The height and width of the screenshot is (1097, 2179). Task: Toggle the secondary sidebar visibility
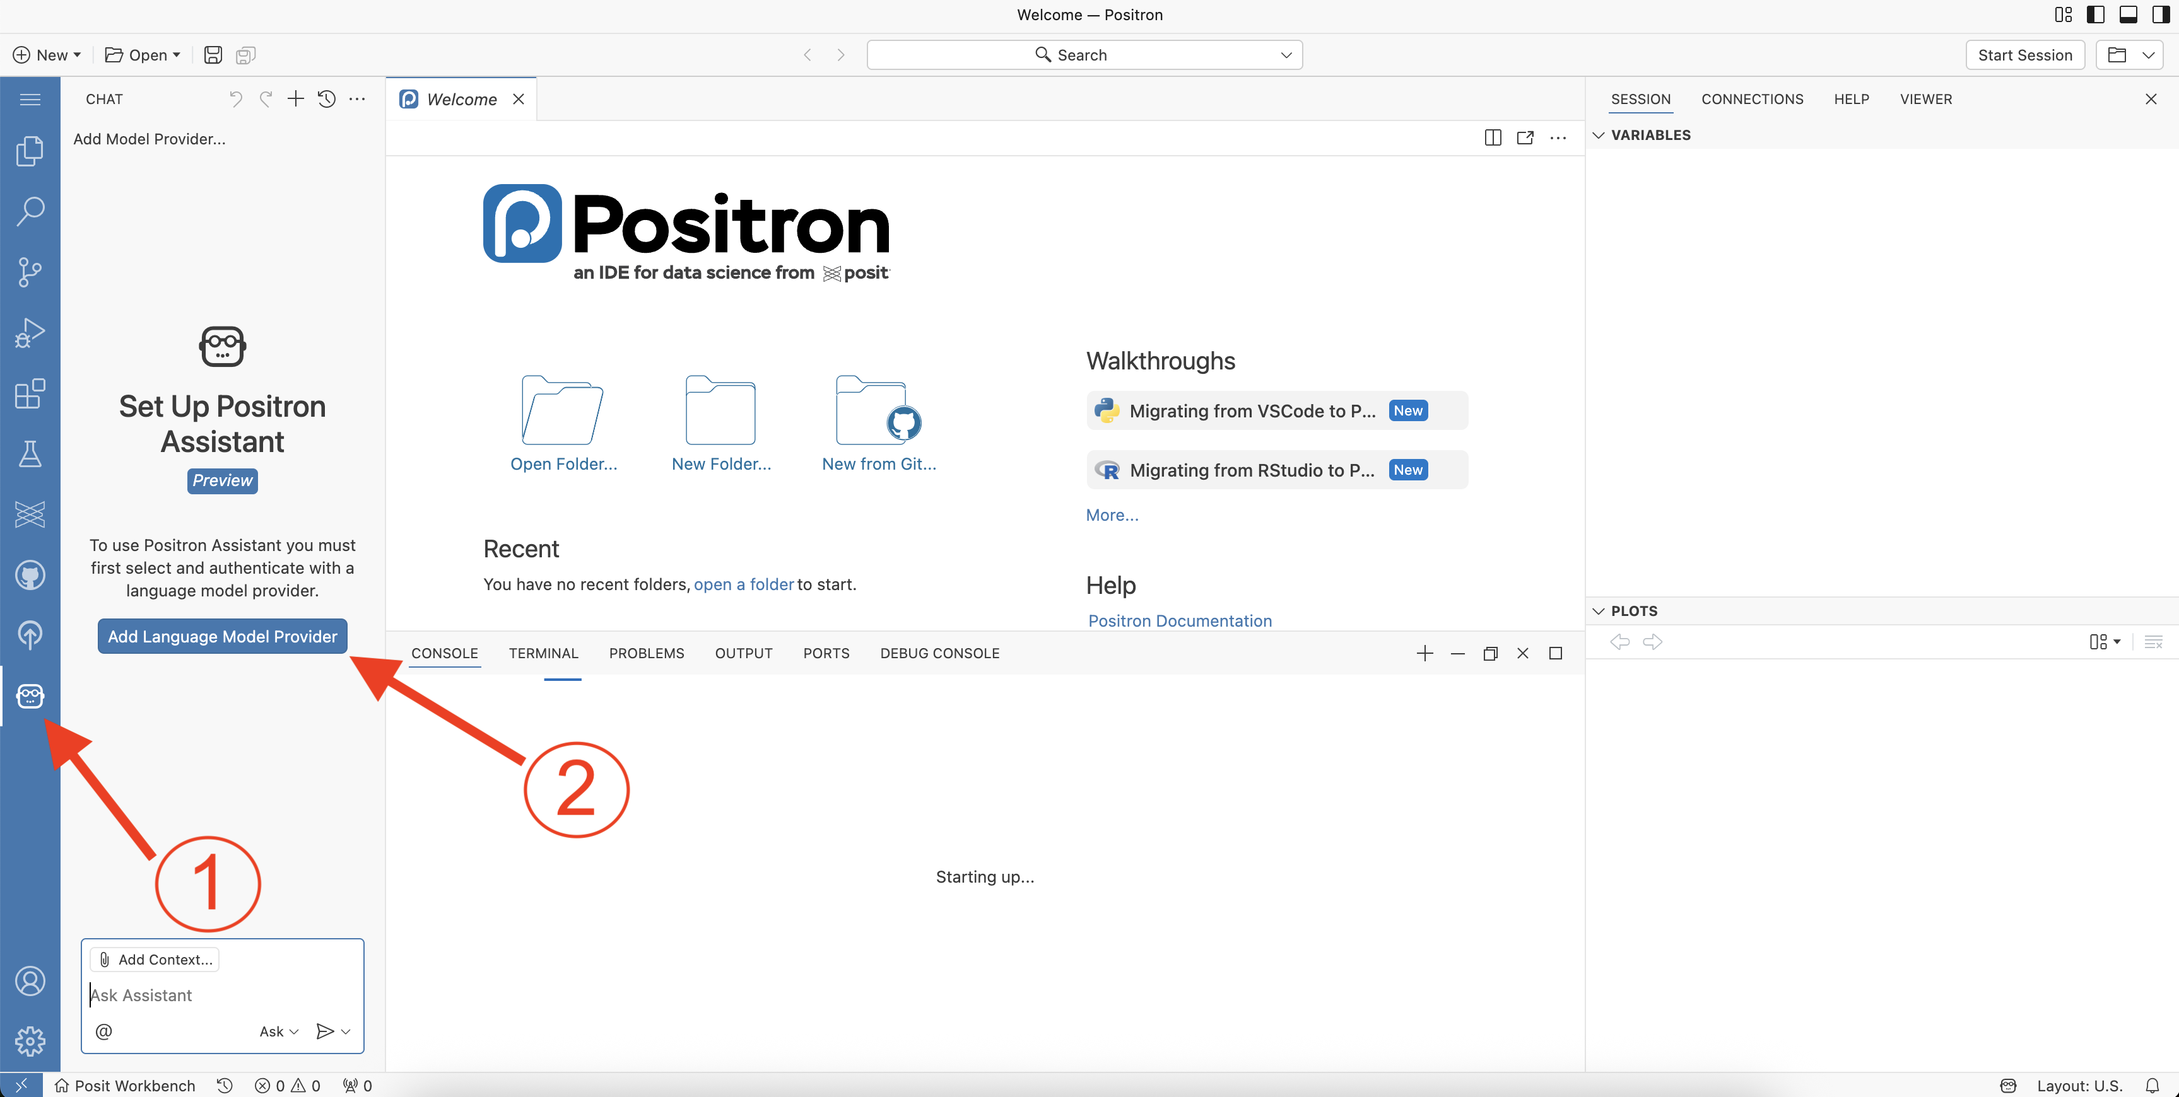[2161, 15]
